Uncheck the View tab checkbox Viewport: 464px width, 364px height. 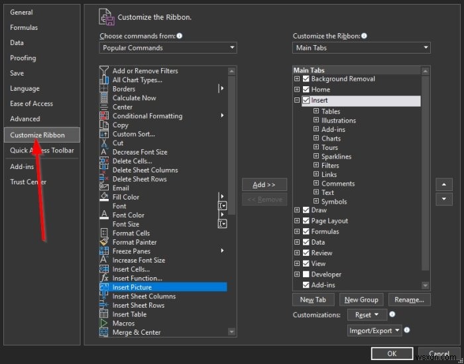pyautogui.click(x=306, y=263)
